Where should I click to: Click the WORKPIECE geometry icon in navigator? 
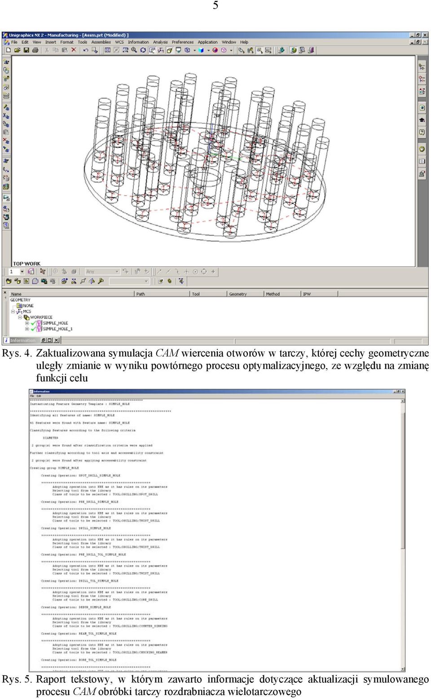(x=26, y=317)
